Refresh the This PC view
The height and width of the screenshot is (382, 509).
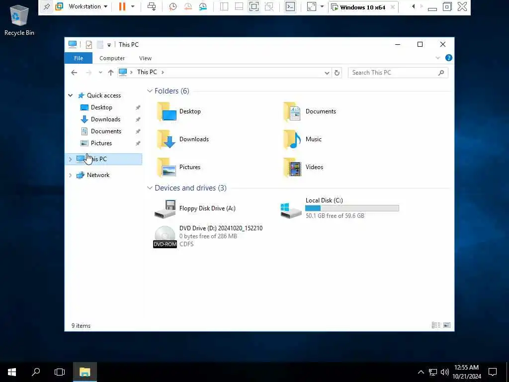[337, 73]
